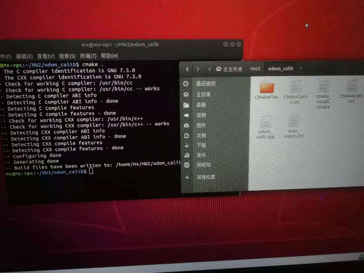This screenshot has width=364, height=273.
Task: Click the 'Generating done' terminal line
Action: (32, 162)
